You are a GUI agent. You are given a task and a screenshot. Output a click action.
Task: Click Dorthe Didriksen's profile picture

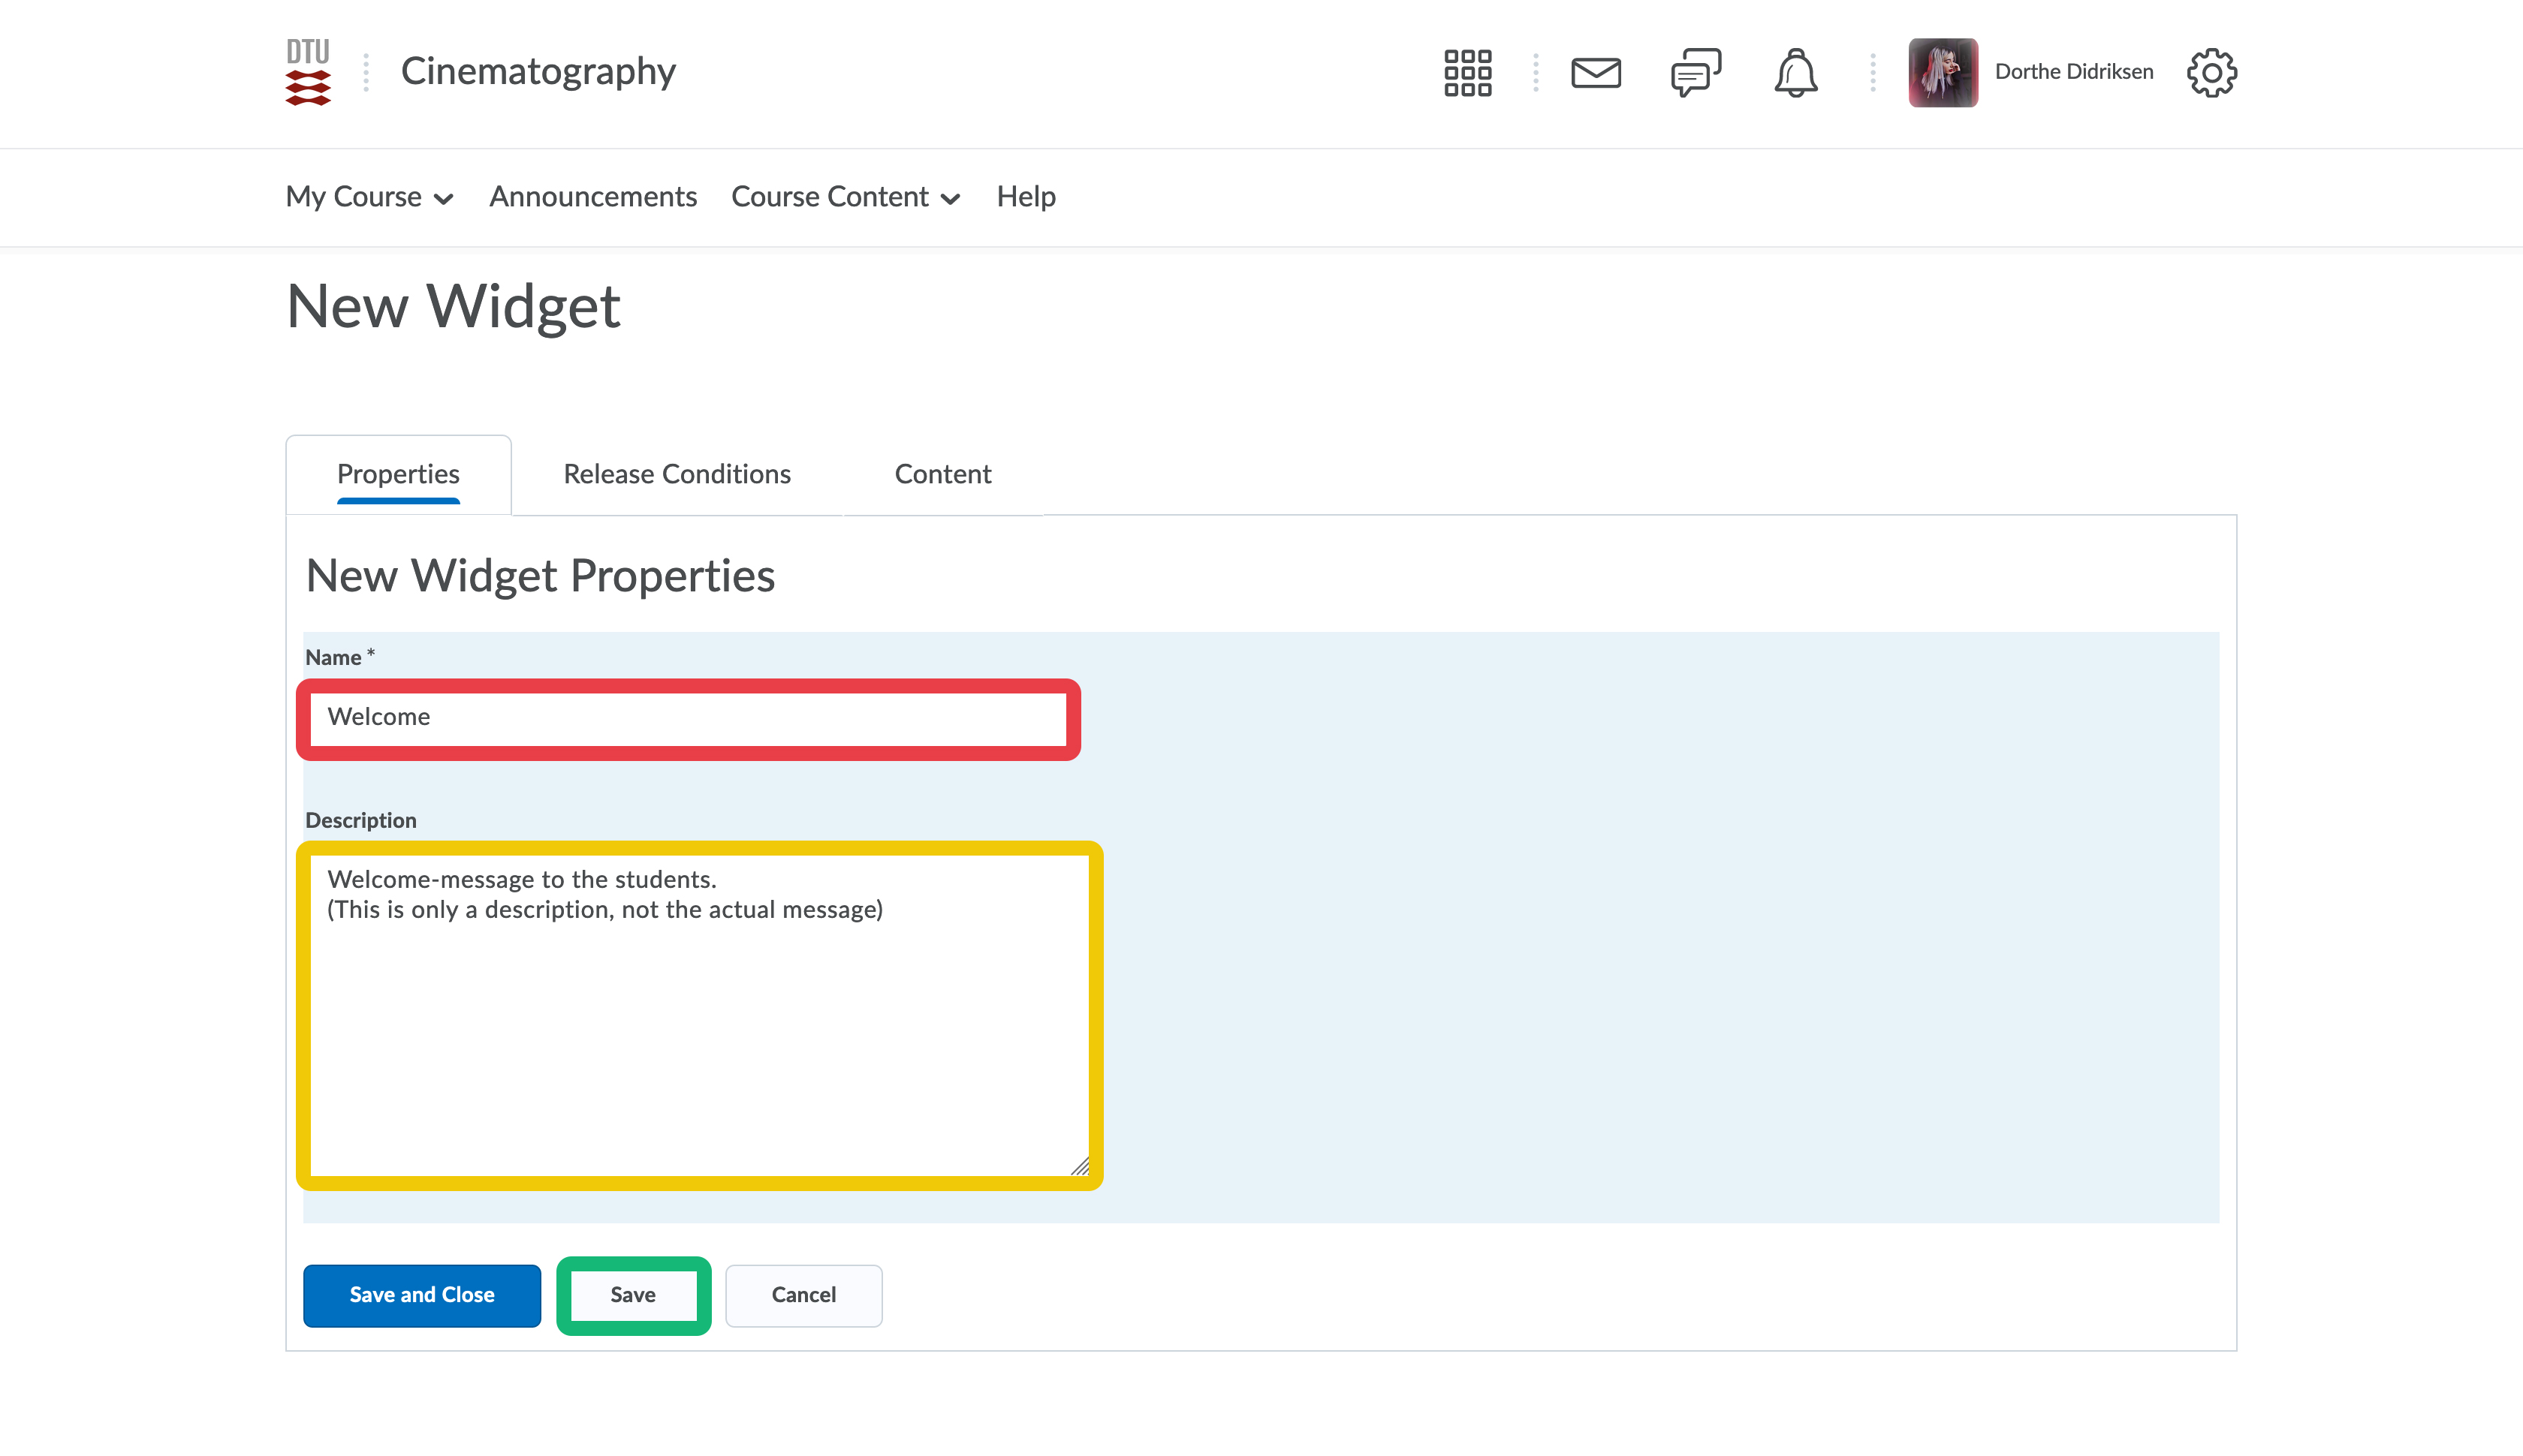[x=1942, y=72]
